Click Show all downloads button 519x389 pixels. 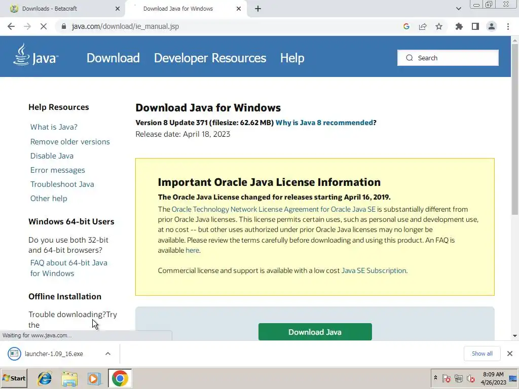coord(482,354)
